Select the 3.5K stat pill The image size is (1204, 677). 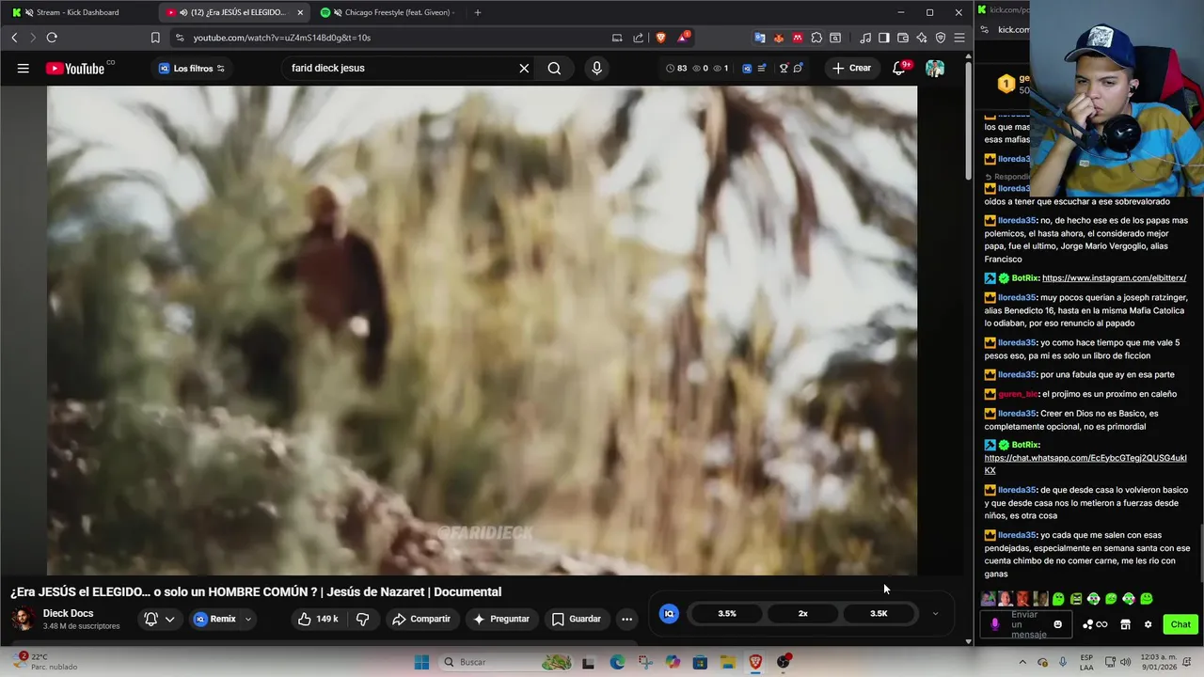pyautogui.click(x=878, y=613)
